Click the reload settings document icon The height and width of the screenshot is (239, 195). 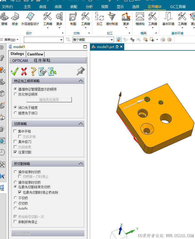pos(52,72)
